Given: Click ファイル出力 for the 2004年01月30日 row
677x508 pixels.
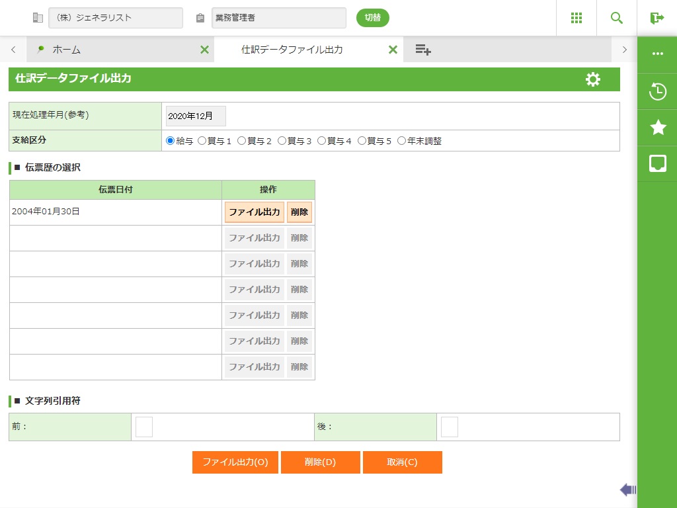Looking at the screenshot, I should tap(255, 212).
